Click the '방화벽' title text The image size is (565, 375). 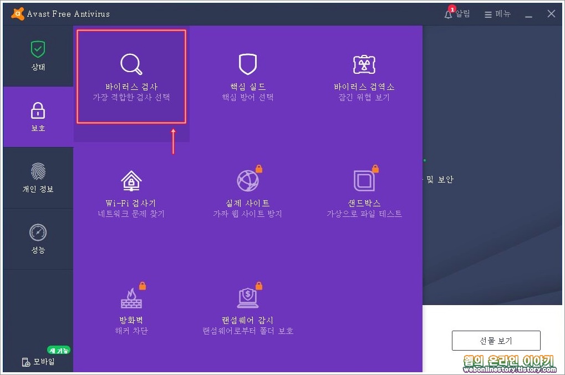click(131, 320)
